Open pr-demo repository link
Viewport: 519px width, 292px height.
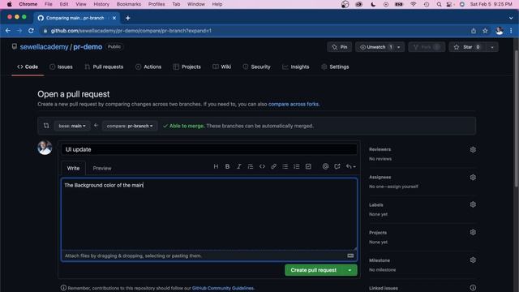coord(88,47)
